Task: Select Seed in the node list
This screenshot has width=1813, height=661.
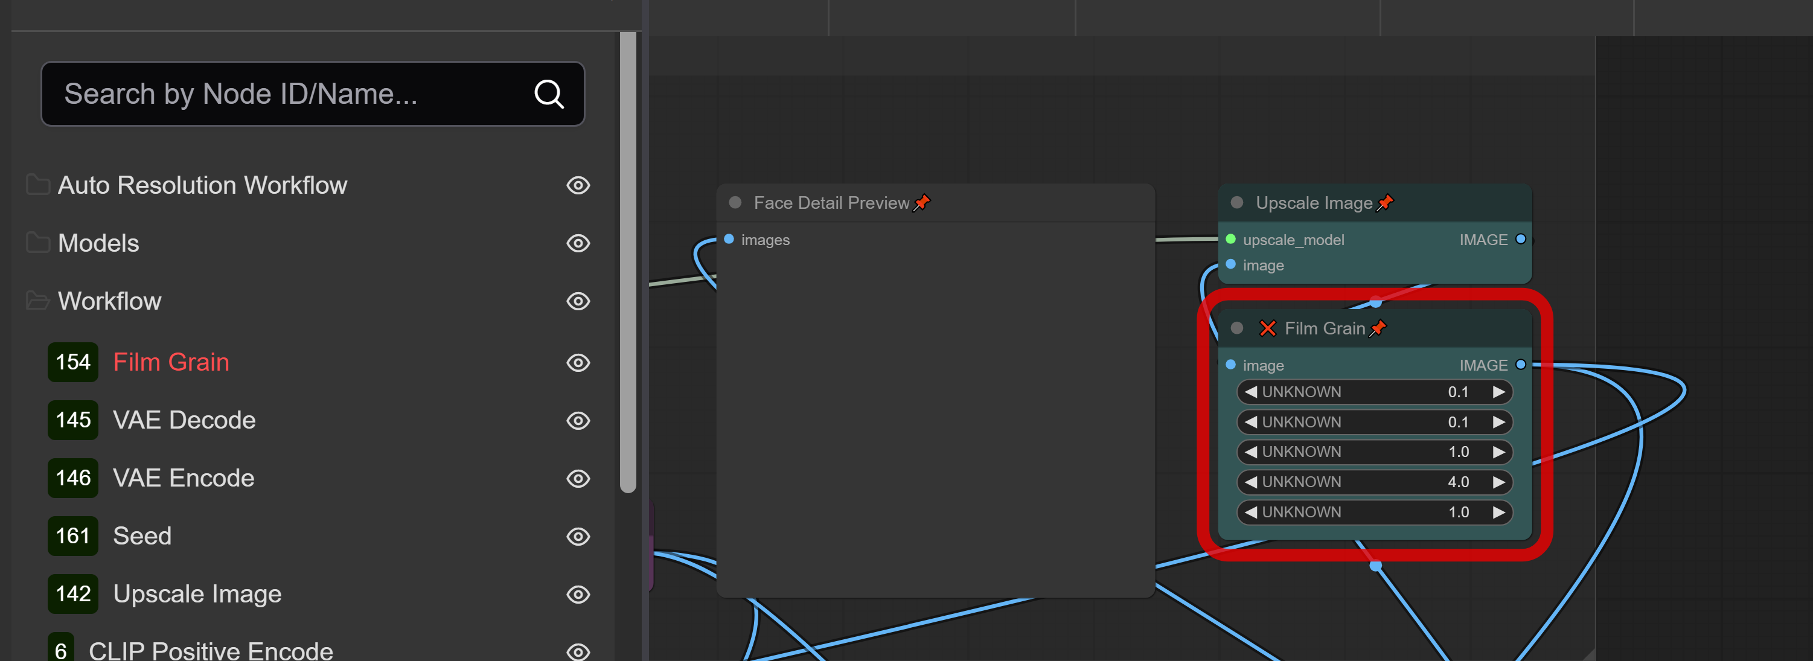Action: (142, 535)
